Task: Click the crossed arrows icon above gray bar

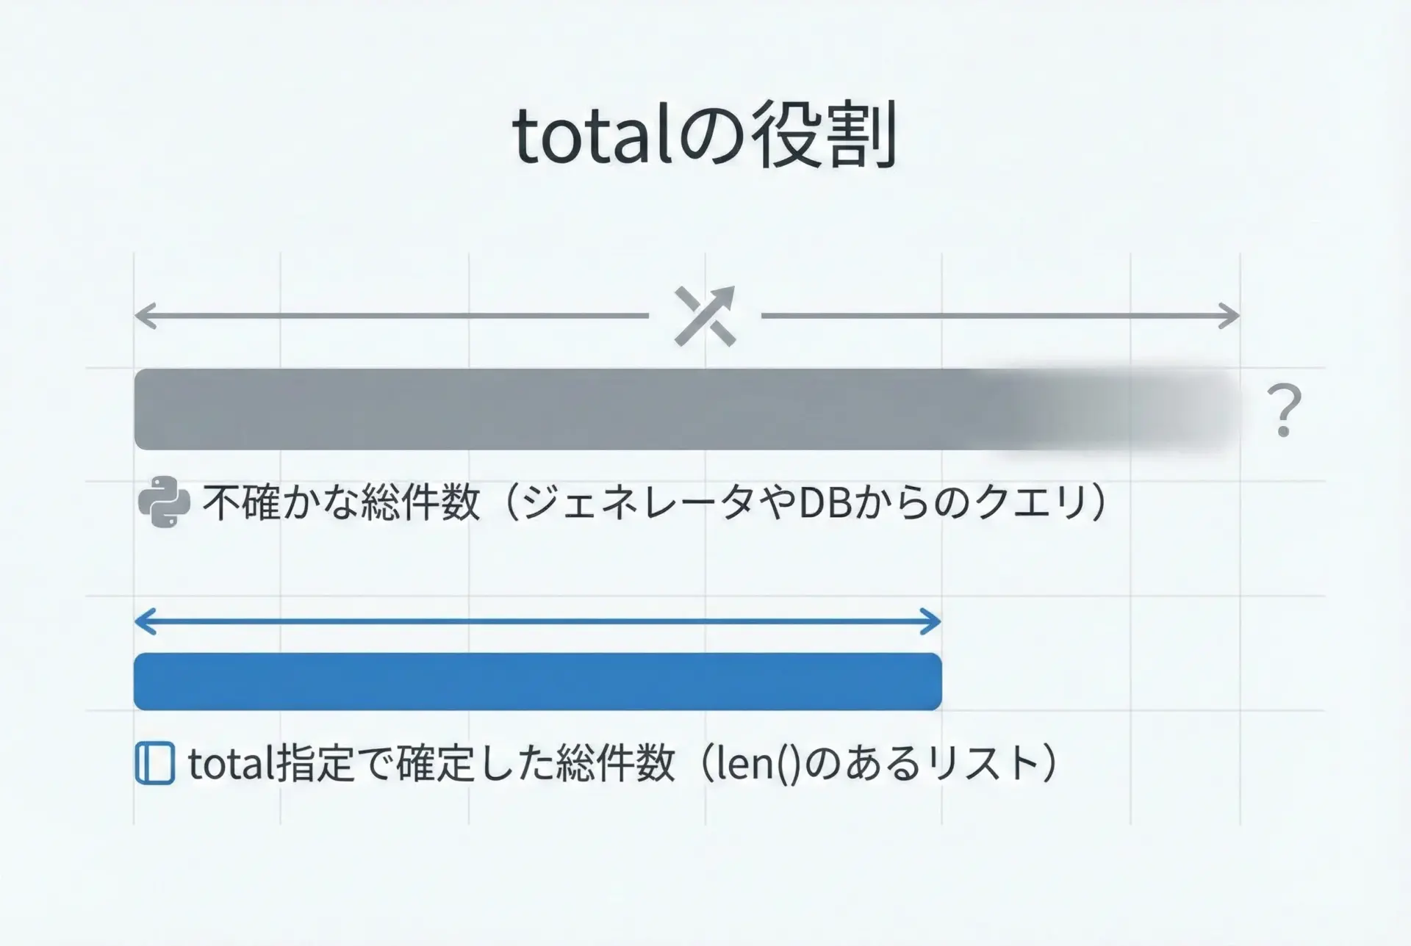Action: tap(705, 316)
